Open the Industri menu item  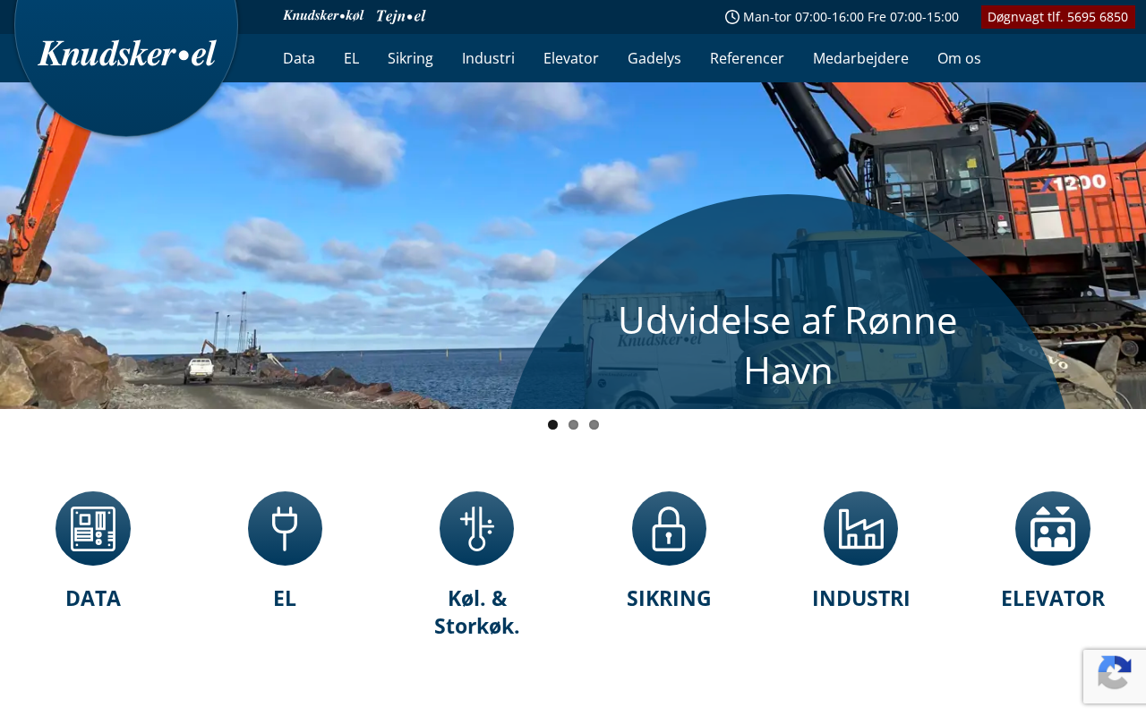pyautogui.click(x=488, y=58)
